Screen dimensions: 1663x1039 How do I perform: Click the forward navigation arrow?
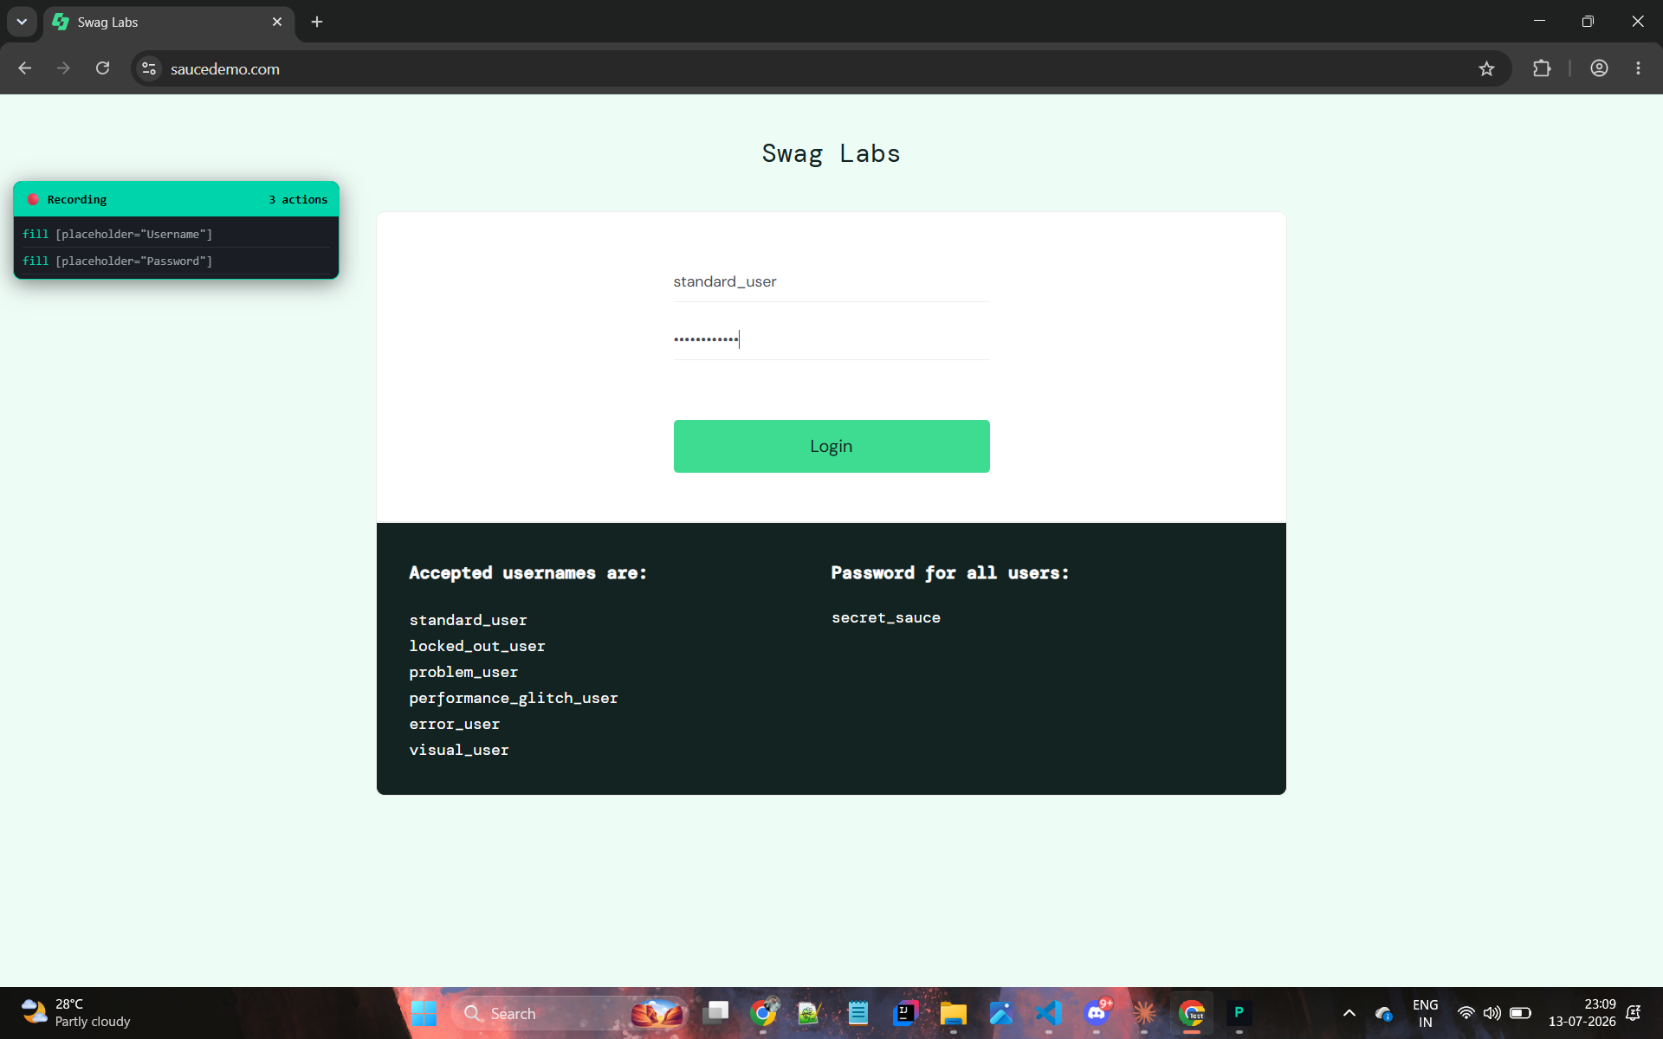63,68
